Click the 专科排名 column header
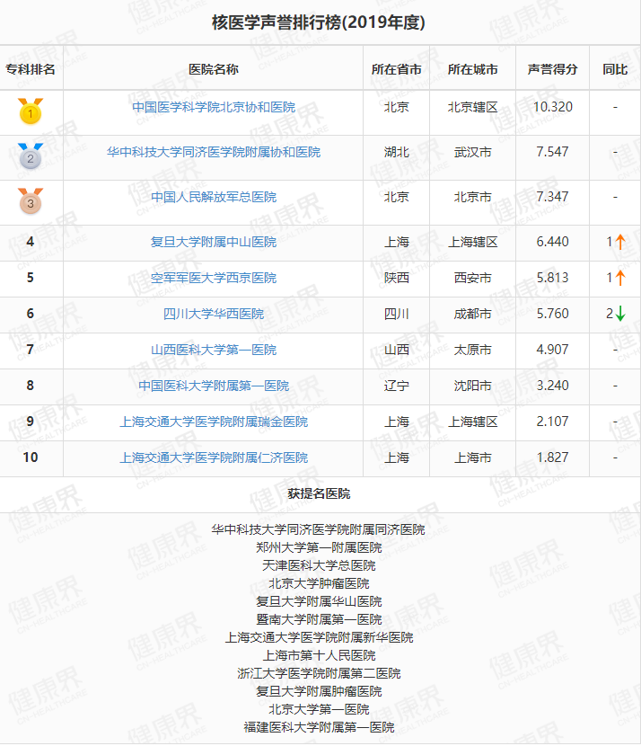 [31, 69]
